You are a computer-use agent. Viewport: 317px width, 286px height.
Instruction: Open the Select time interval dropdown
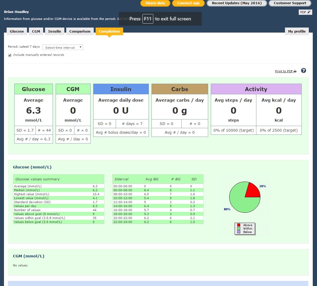point(63,48)
